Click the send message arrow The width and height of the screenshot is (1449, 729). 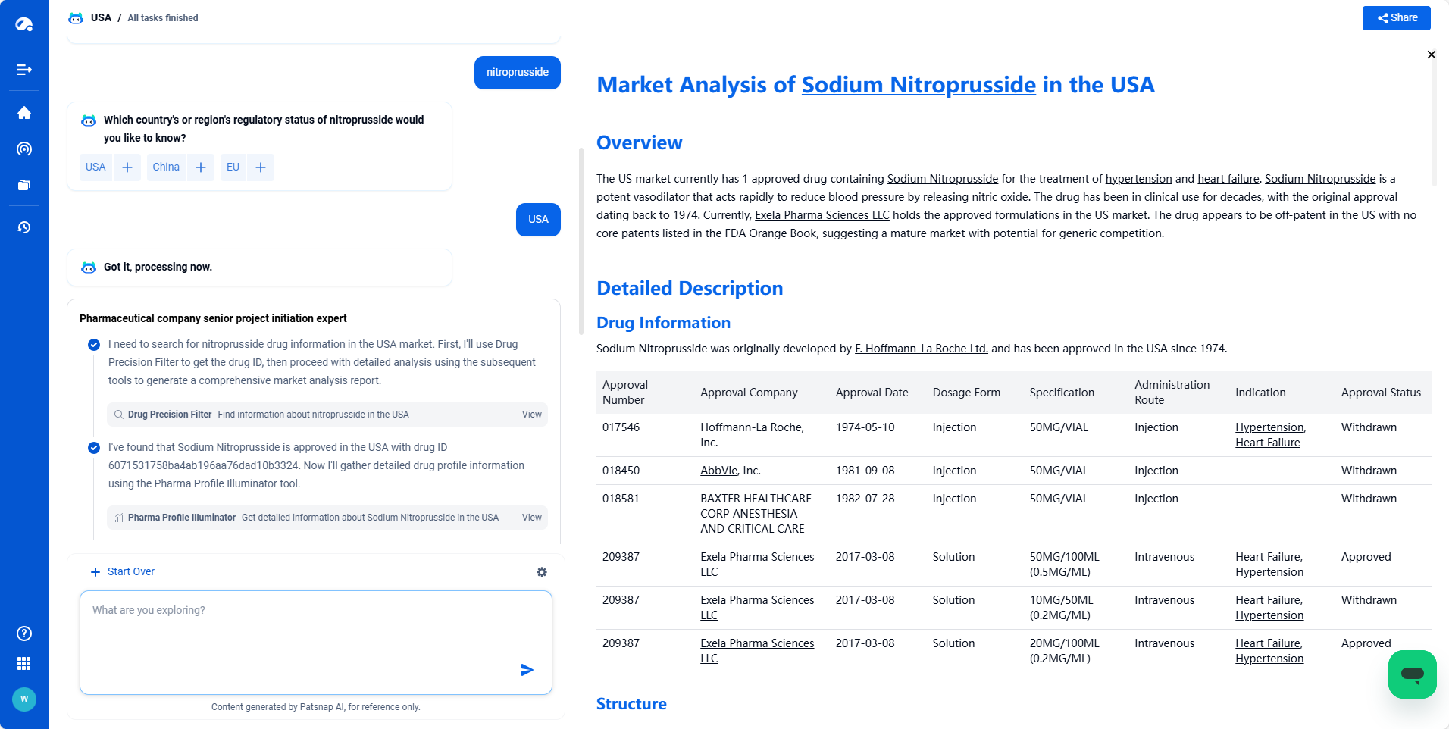click(527, 670)
